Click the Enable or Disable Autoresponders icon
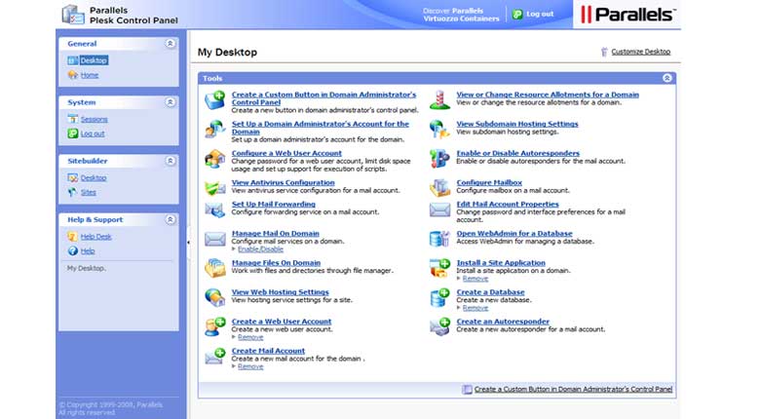Screen dimensions: 760x419 click(x=439, y=159)
